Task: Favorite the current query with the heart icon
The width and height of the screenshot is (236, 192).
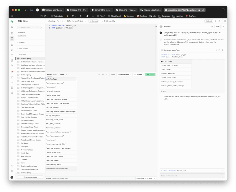Action: [x=103, y=74]
